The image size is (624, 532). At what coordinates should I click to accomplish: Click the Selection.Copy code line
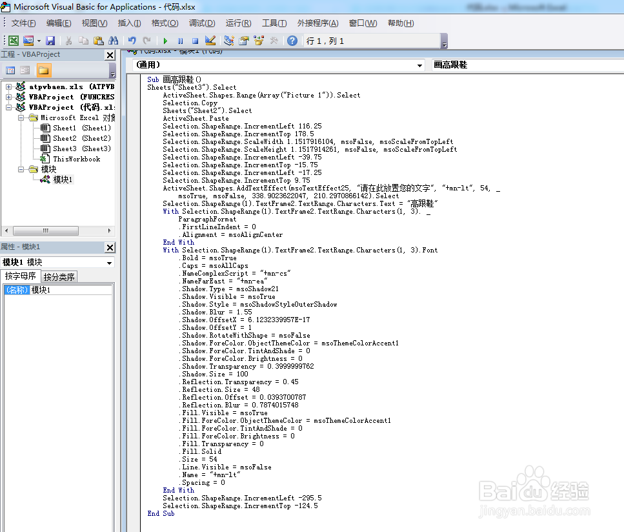190,103
